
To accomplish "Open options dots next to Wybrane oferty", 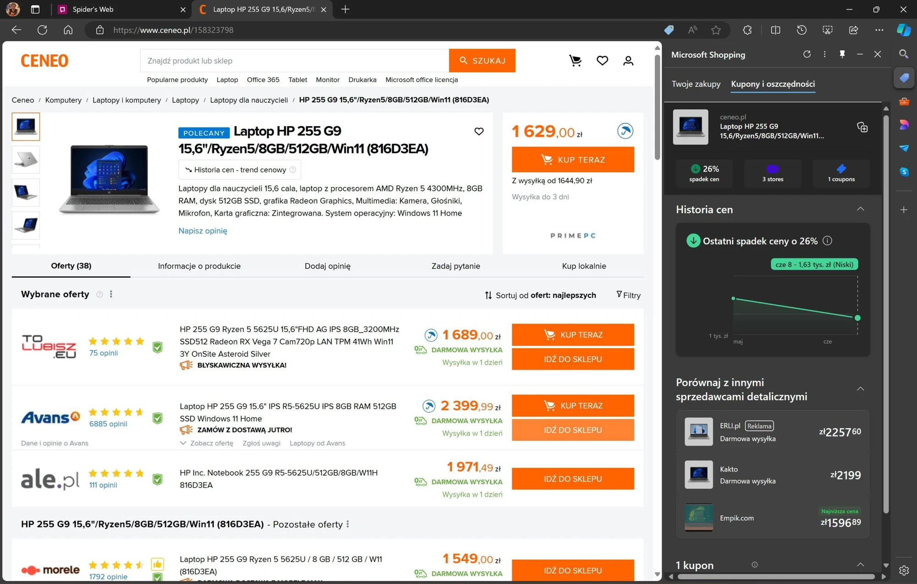I will coord(111,294).
